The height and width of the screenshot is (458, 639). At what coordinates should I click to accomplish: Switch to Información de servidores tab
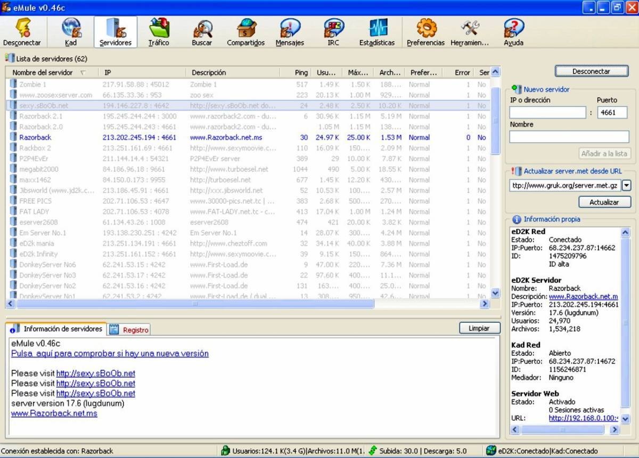point(56,329)
